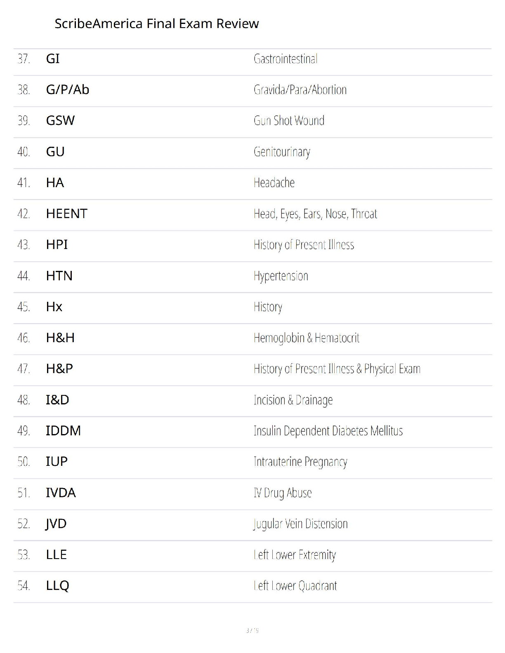Click the Left Lower Quadrant definition
Screen dimensions: 505x653
(x=295, y=586)
